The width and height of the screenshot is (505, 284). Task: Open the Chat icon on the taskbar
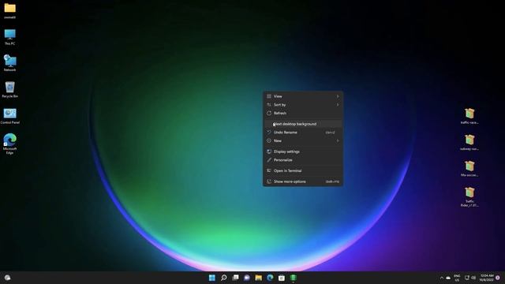tap(247, 278)
